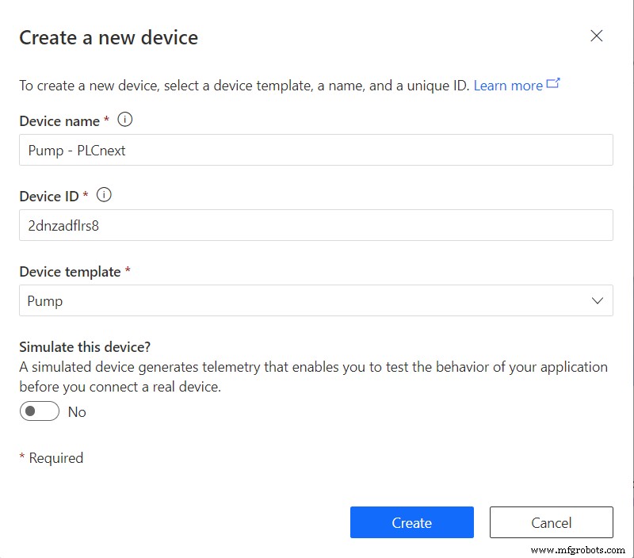
Task: Click the info icon beside Device name
Action: click(124, 120)
